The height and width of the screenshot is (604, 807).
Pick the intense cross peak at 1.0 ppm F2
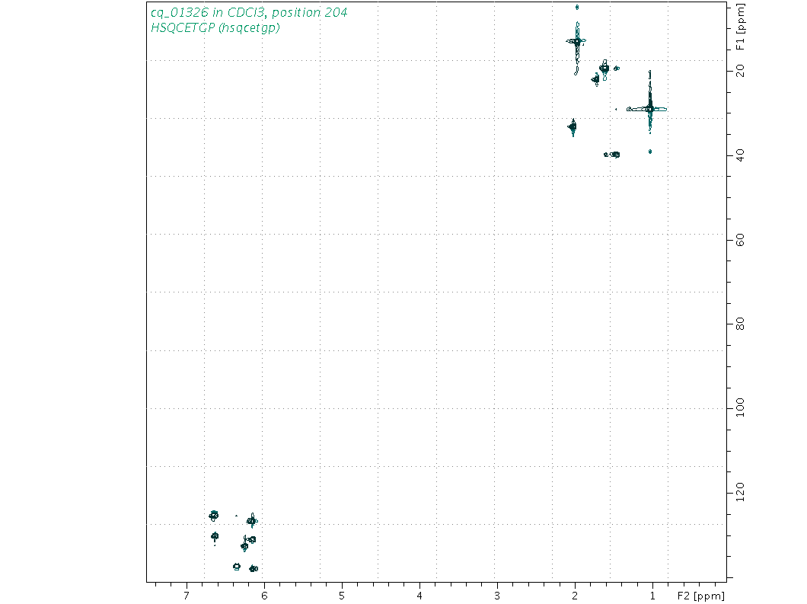[650, 109]
